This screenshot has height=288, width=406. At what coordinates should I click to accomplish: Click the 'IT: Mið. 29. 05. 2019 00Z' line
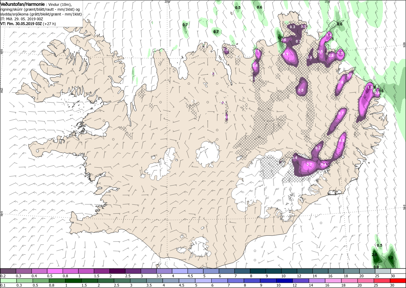pyautogui.click(x=22, y=19)
